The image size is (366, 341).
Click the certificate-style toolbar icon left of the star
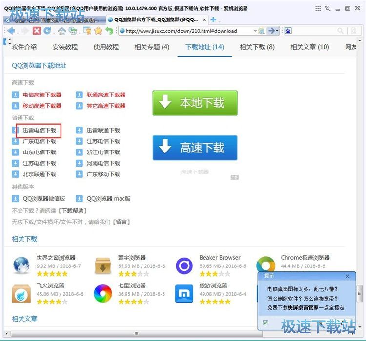87,31
